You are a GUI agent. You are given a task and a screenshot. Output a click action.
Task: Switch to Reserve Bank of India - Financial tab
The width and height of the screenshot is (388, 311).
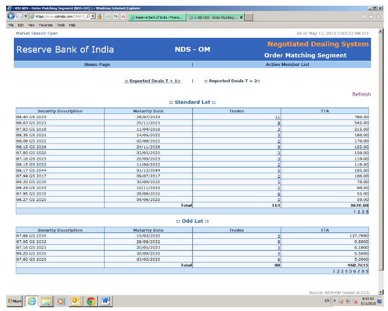tap(156, 17)
